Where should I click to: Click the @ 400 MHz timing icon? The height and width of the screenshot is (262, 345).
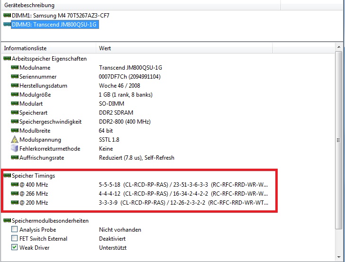tap(15, 185)
